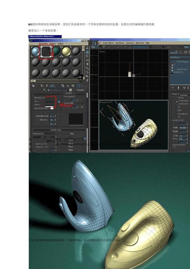Open the Customize menu
Screen dimensions: 190x269
[x=130, y=43]
